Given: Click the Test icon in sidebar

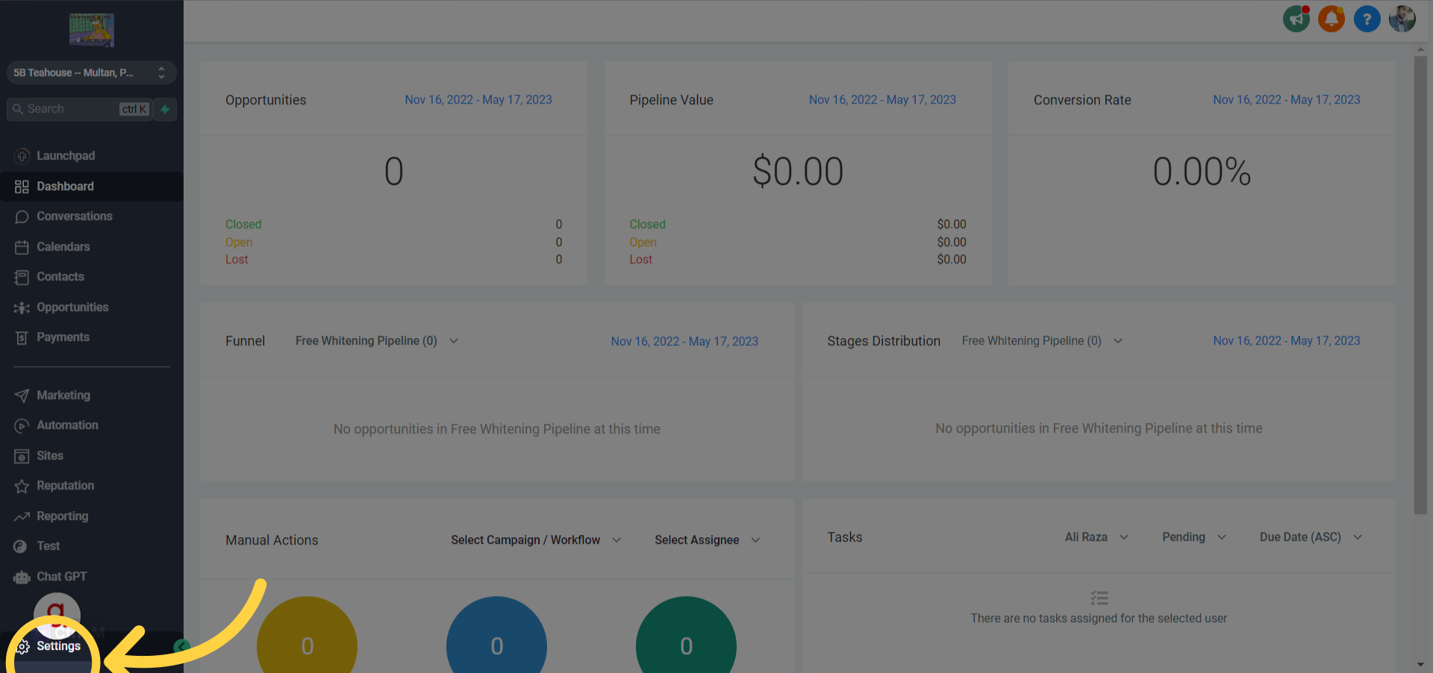Looking at the screenshot, I should click(x=20, y=546).
